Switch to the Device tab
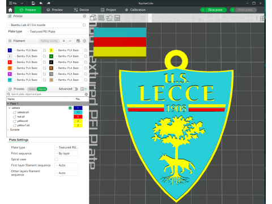Image resolution: width=272 pixels, height=204 pixels. [82, 10]
